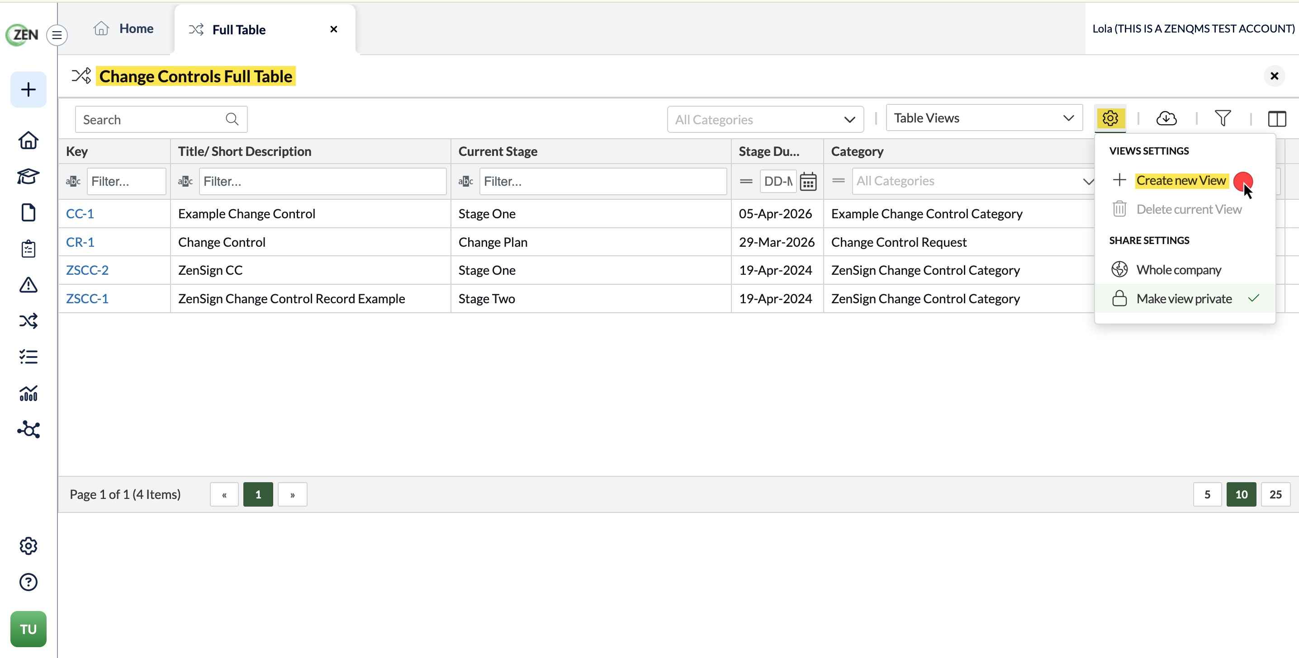This screenshot has width=1299, height=658.
Task: Click the Stage Due date filter field
Action: click(778, 181)
